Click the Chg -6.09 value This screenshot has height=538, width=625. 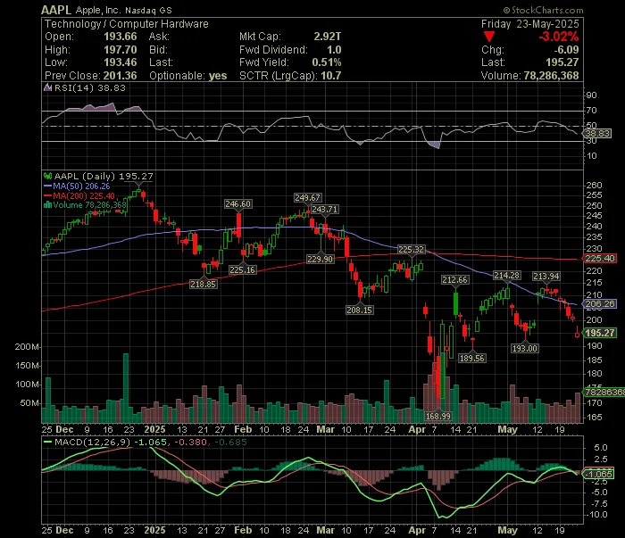click(x=566, y=49)
